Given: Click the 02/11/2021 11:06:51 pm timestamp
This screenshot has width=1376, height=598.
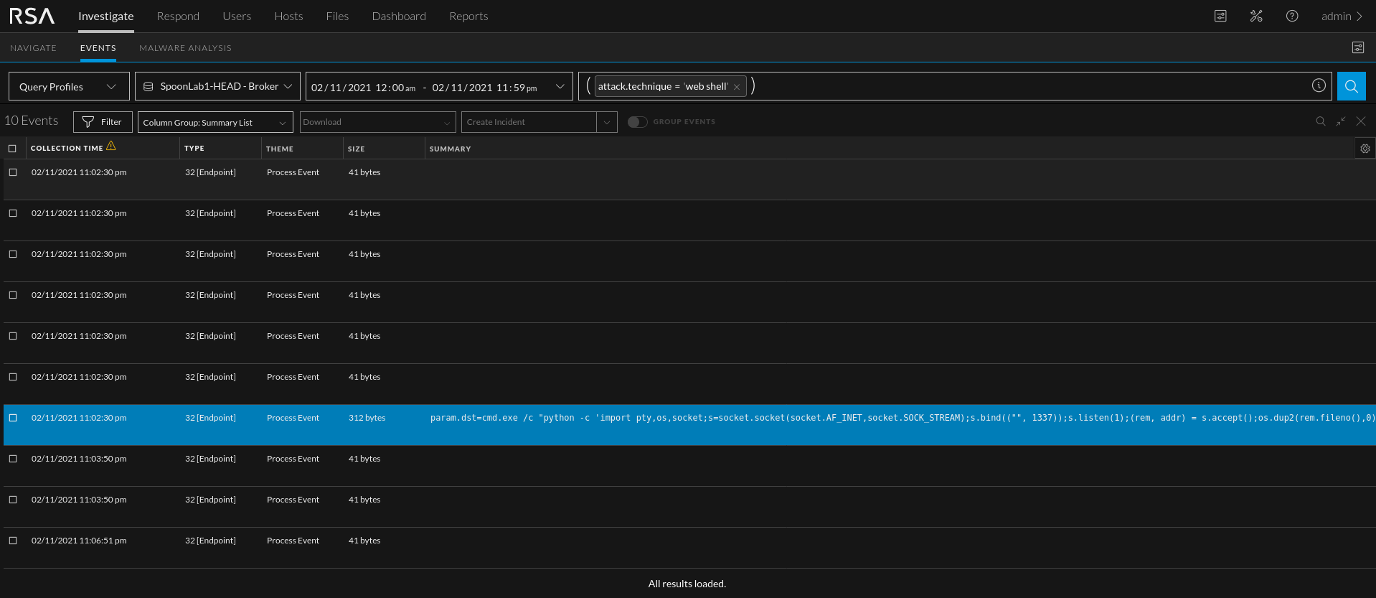Looking at the screenshot, I should click(79, 541).
